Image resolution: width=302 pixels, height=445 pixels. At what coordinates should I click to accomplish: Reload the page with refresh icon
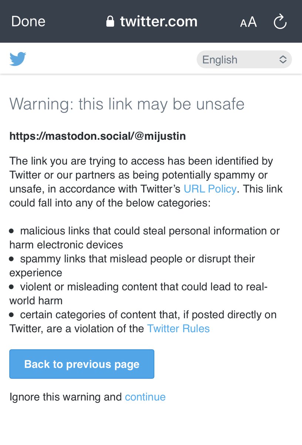click(280, 22)
